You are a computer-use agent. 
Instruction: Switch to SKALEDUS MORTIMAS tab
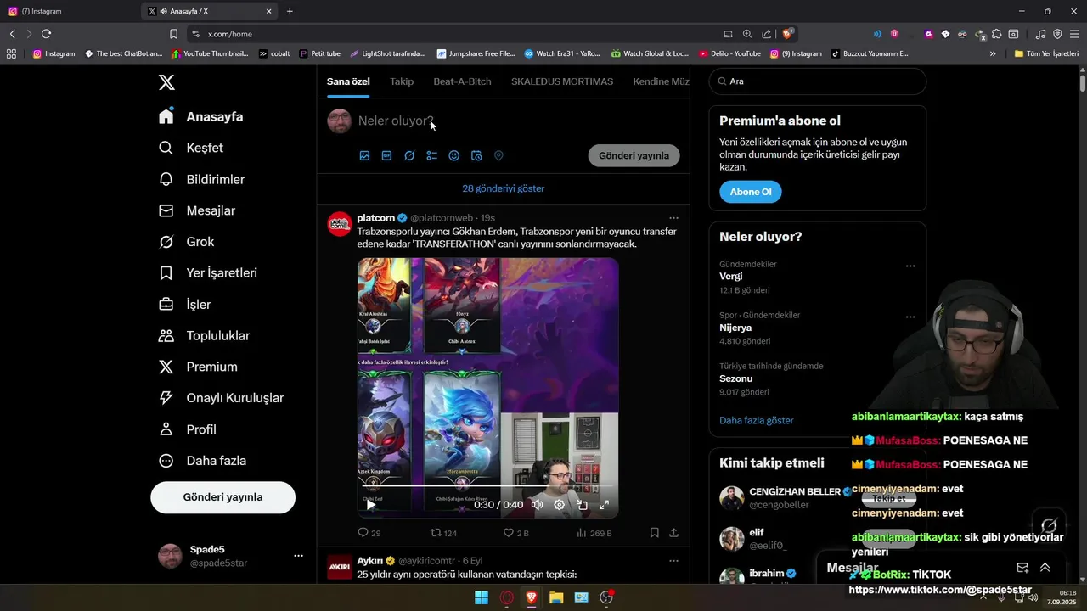(562, 81)
